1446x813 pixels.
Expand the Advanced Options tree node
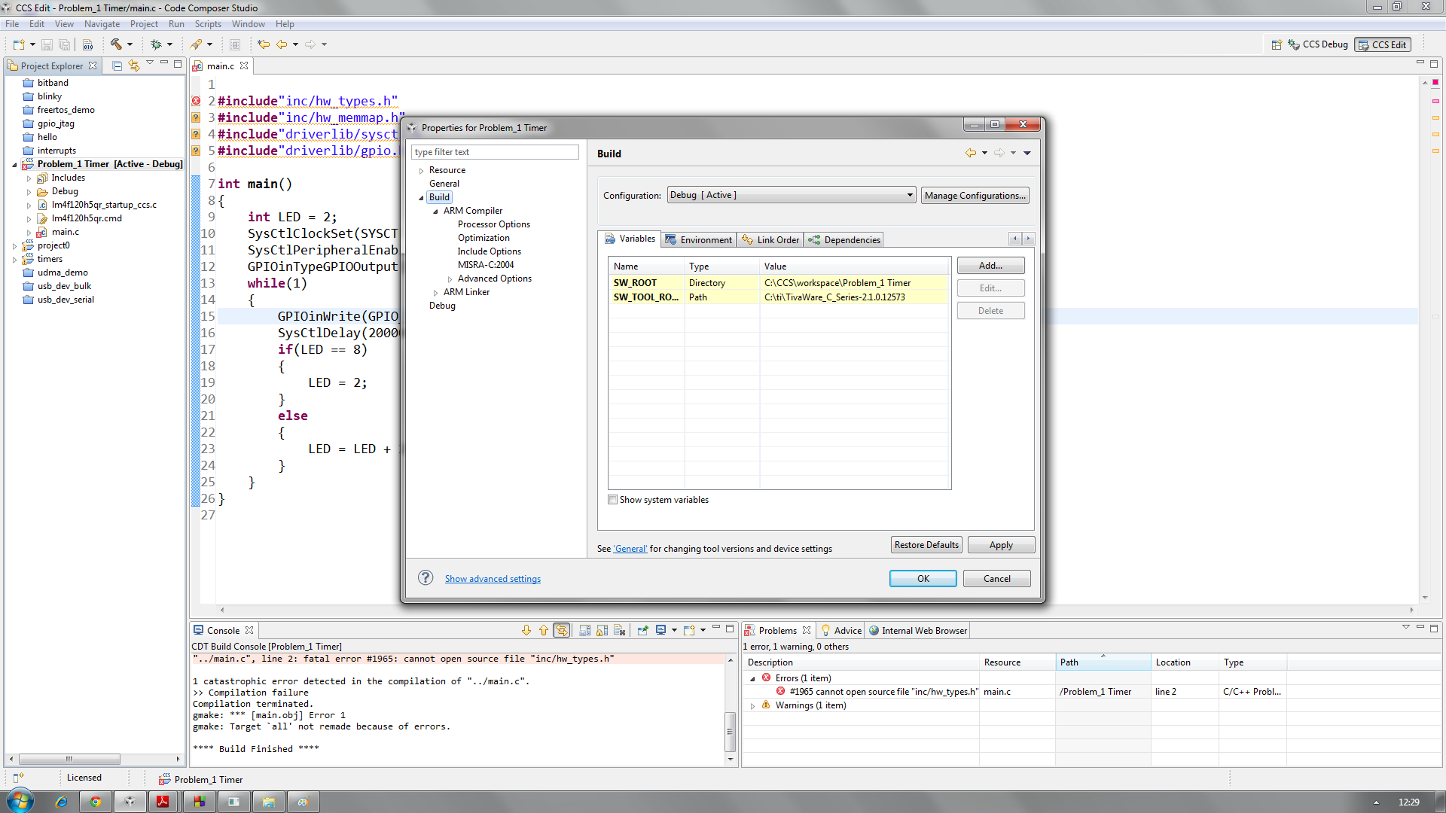point(450,279)
